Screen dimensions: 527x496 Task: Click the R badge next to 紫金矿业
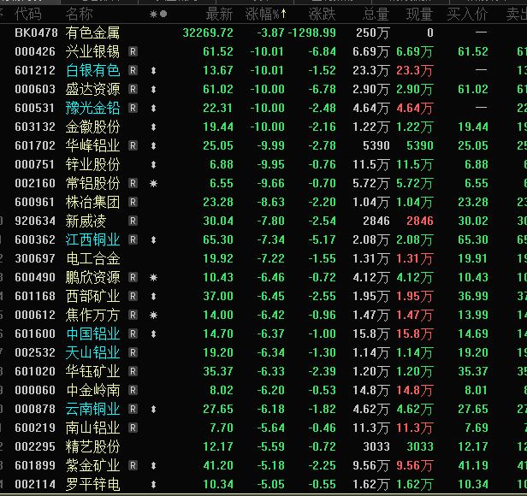133,465
